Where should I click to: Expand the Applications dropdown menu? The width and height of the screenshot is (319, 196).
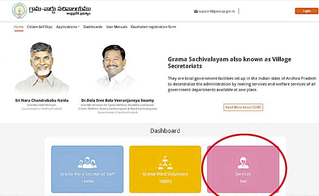point(68,27)
